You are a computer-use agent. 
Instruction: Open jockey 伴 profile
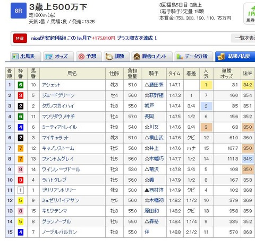147,232
